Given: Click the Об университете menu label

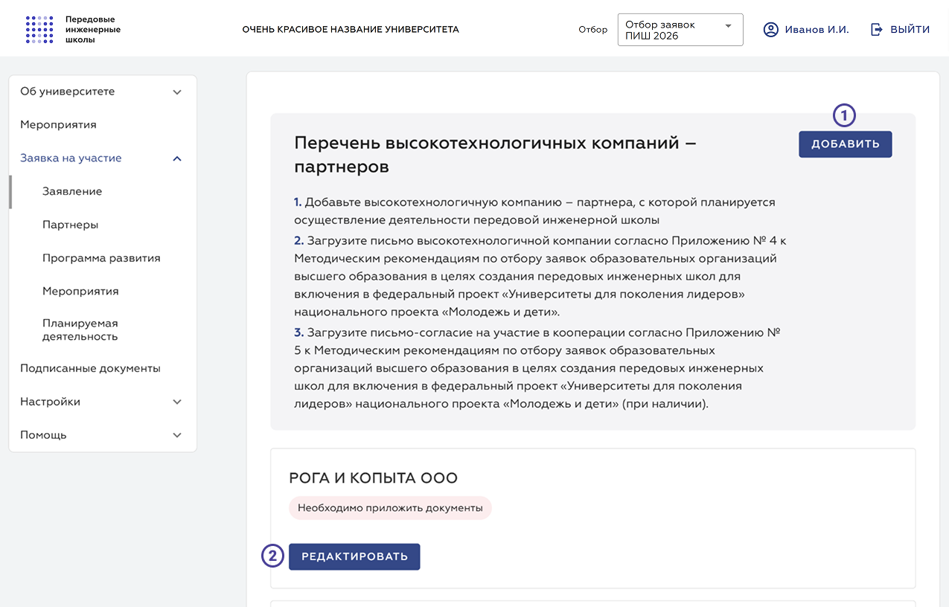Looking at the screenshot, I should tap(67, 91).
